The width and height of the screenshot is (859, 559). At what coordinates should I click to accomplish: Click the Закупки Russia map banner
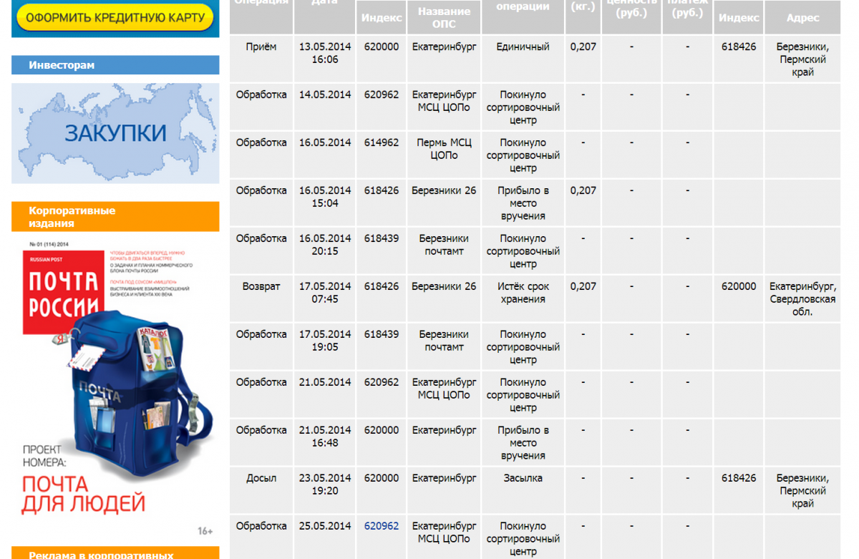pyautogui.click(x=115, y=134)
